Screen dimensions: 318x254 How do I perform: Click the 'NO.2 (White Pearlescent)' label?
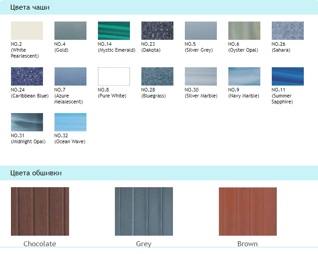(25, 50)
